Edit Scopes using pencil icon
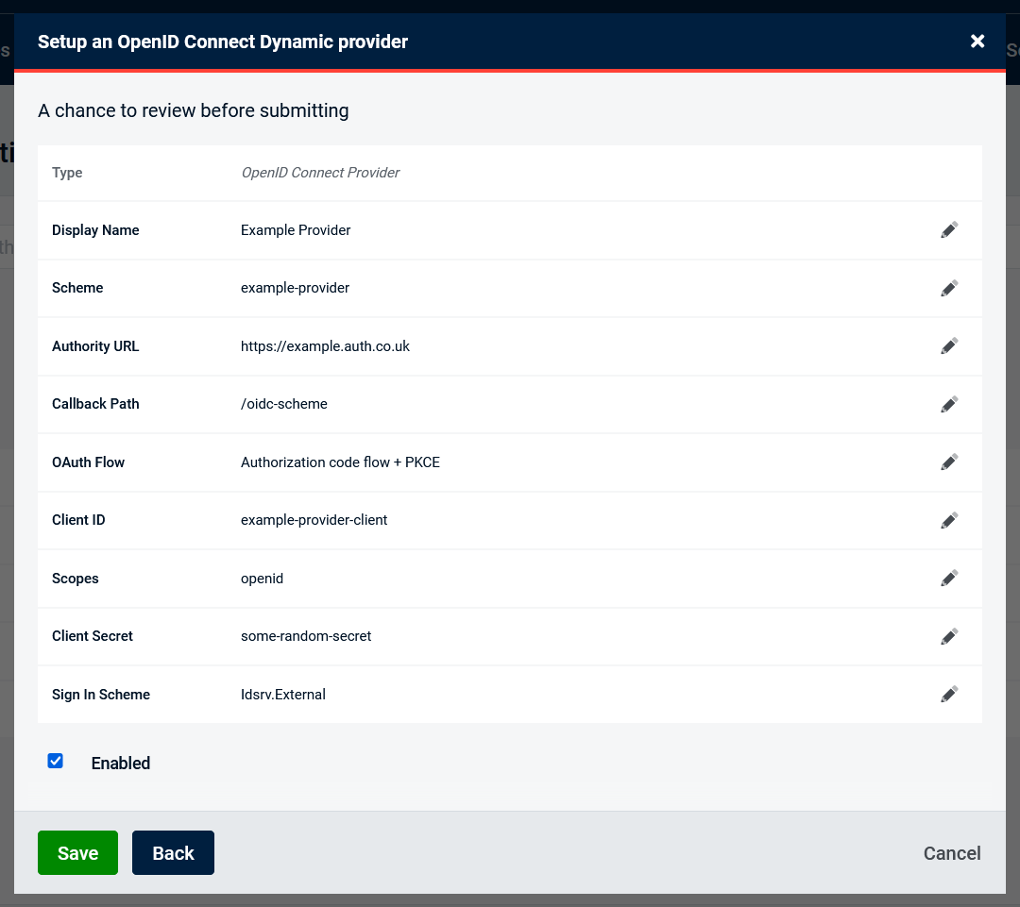The width and height of the screenshot is (1020, 907). click(949, 579)
